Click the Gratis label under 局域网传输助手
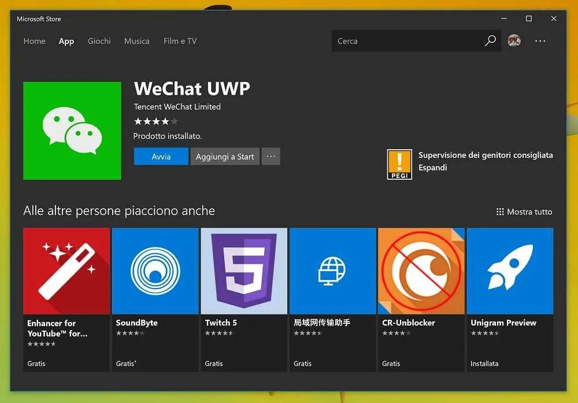The height and width of the screenshot is (403, 578). [x=303, y=364]
